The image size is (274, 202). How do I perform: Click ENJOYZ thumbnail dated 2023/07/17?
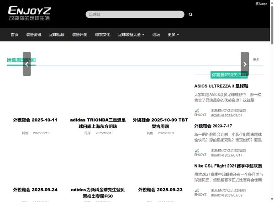coord(200,152)
